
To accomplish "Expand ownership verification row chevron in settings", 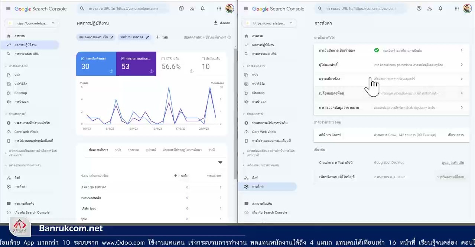I will click(462, 50).
